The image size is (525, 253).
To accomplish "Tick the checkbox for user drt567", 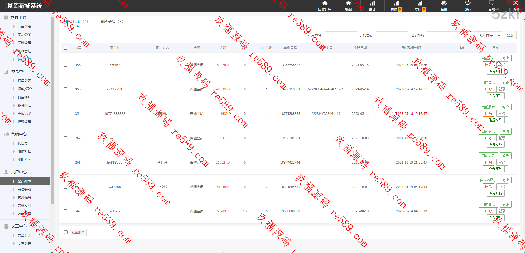I will (x=66, y=65).
